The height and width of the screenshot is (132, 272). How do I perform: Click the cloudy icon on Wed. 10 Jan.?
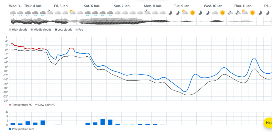(215, 13)
